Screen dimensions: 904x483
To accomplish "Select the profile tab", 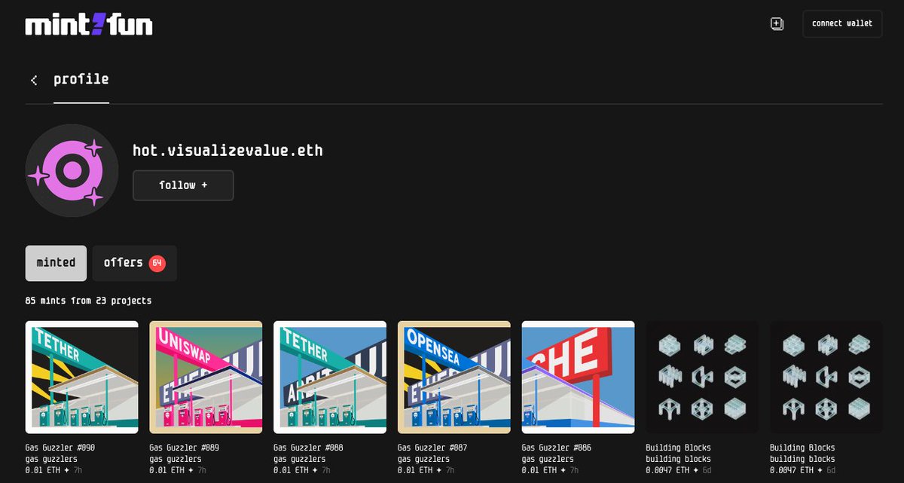I will 81,79.
